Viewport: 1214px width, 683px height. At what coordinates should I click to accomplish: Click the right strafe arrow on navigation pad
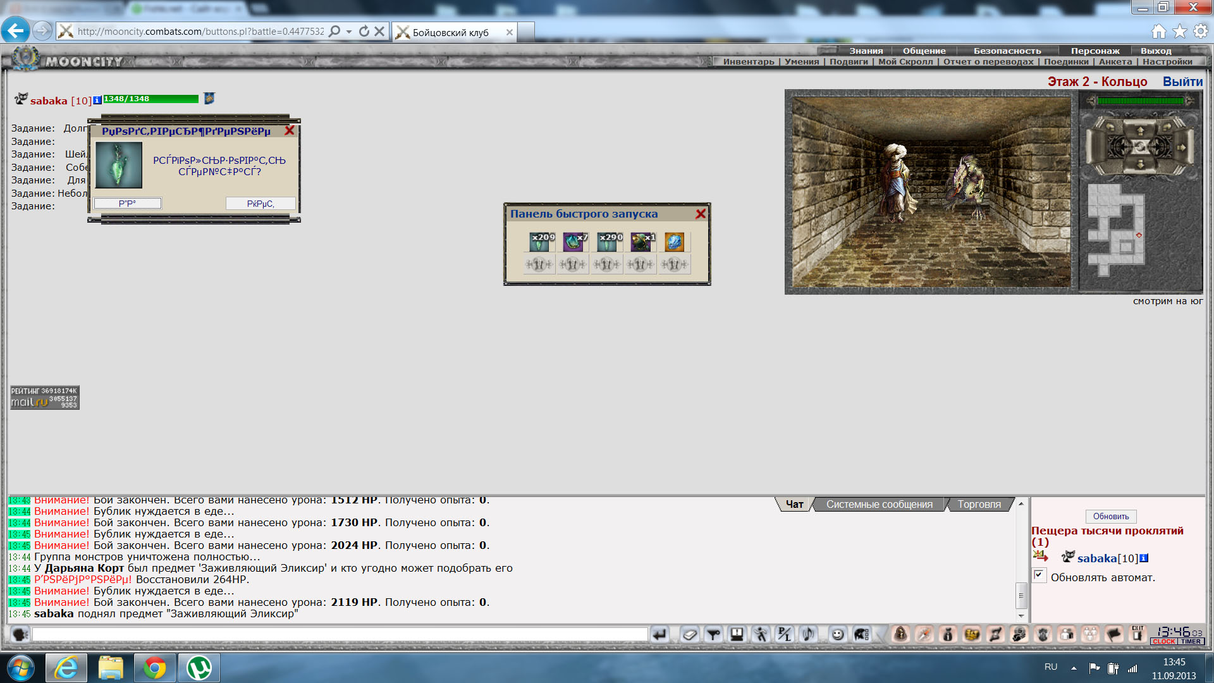1180,147
